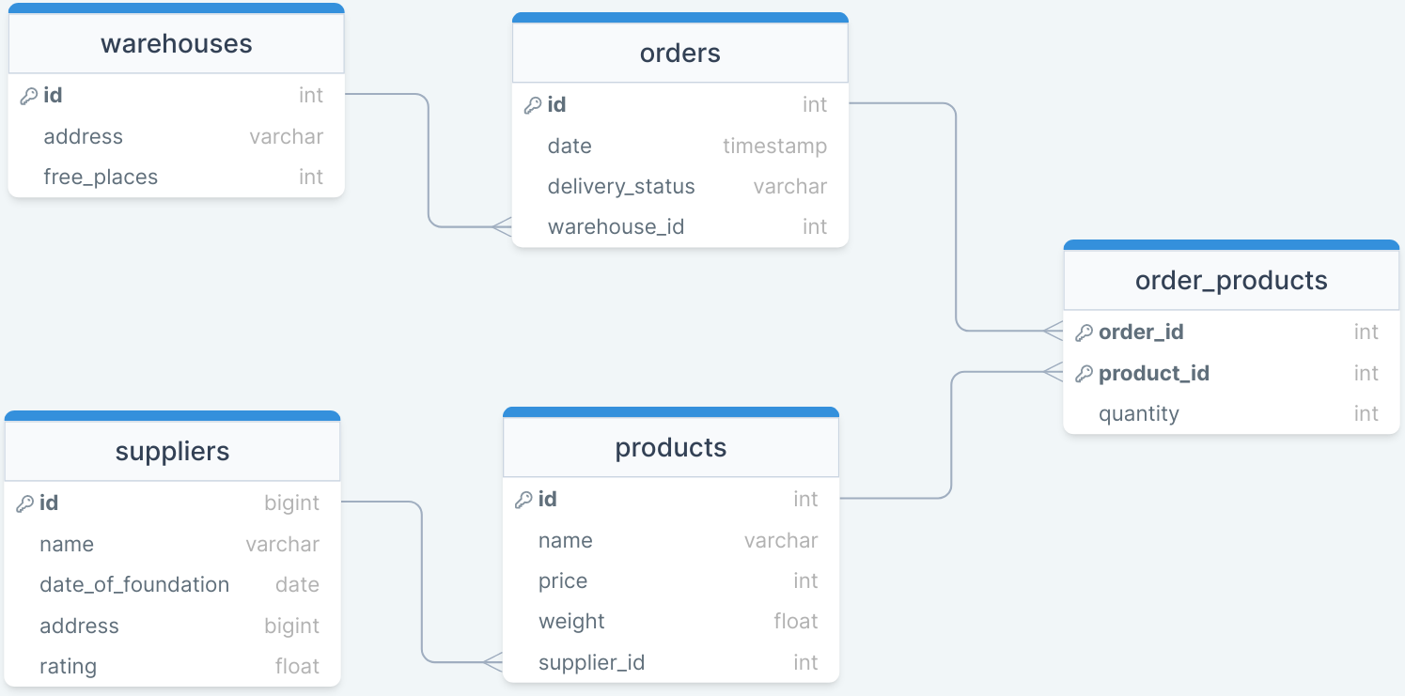
Task: Click crow's foot connector at warehouse_id
Action: (502, 226)
